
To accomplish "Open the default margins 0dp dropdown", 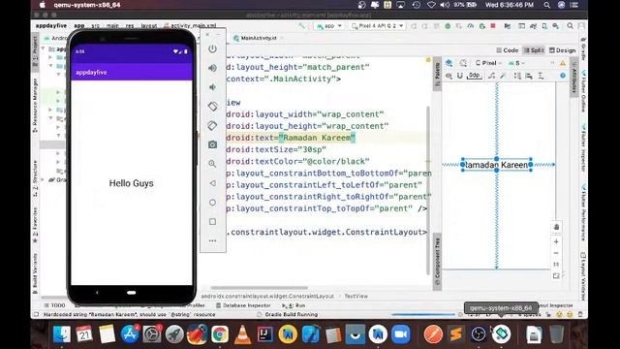I will [x=474, y=76].
